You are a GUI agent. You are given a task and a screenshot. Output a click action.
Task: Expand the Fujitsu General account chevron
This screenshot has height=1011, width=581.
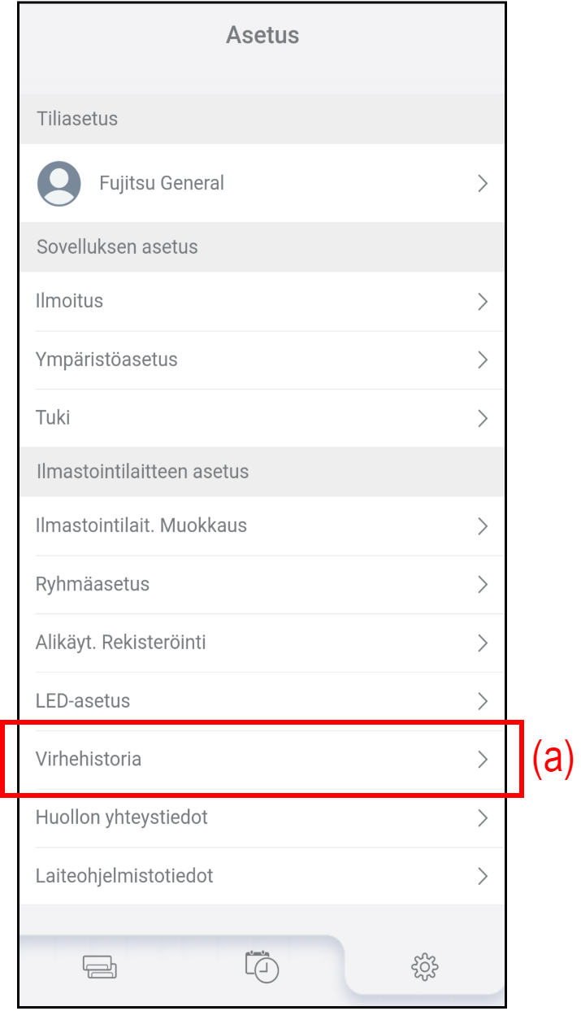click(x=483, y=184)
